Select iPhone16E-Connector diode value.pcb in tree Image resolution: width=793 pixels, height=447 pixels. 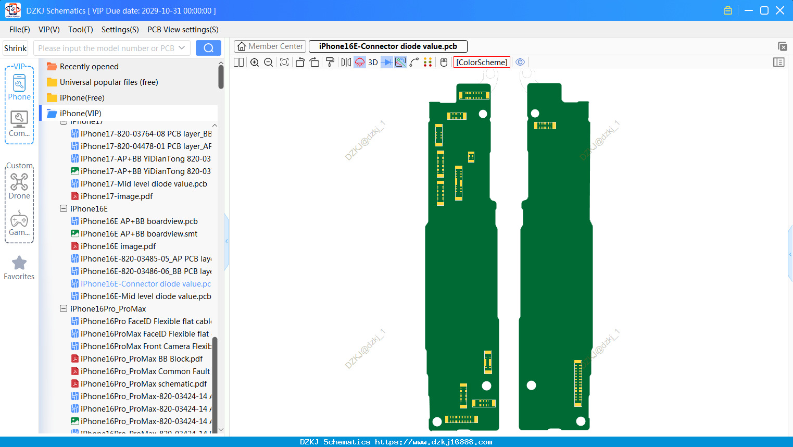pos(141,283)
